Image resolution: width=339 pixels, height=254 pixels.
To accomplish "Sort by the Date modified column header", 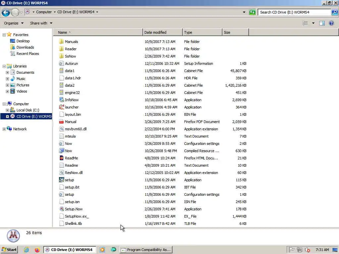I will [x=163, y=32].
